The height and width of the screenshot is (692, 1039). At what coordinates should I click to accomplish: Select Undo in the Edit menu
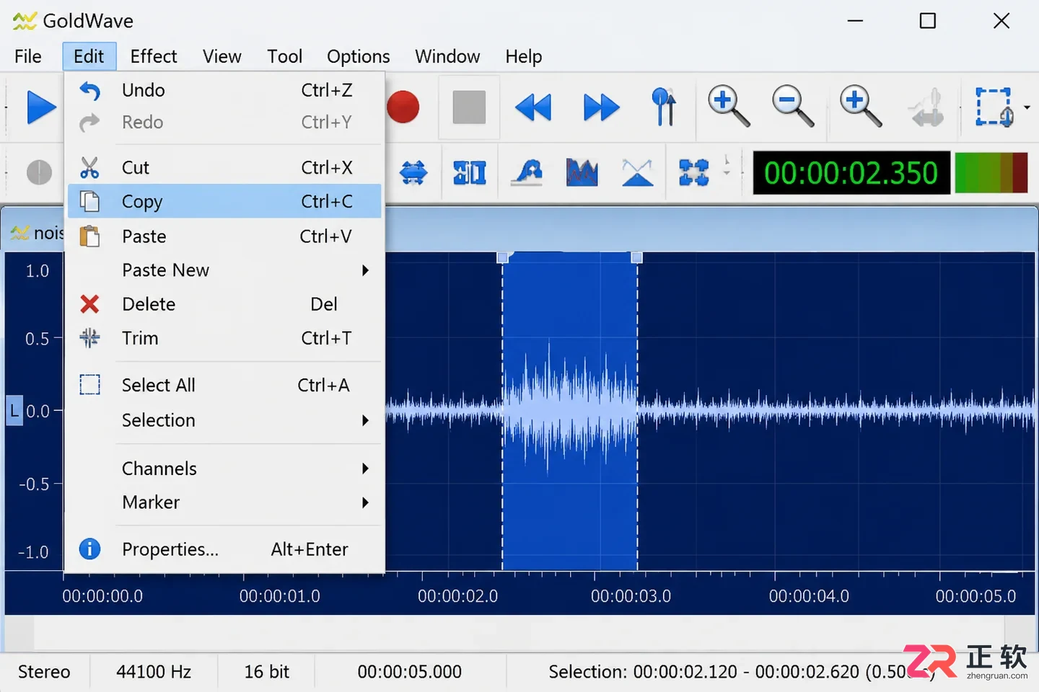224,90
